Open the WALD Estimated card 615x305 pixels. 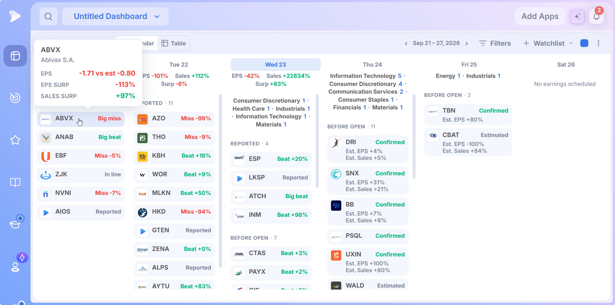[368, 284]
